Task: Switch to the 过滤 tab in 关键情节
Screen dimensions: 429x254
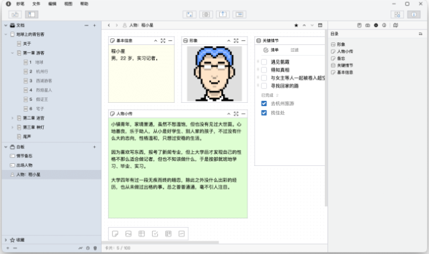Action: 295,50
